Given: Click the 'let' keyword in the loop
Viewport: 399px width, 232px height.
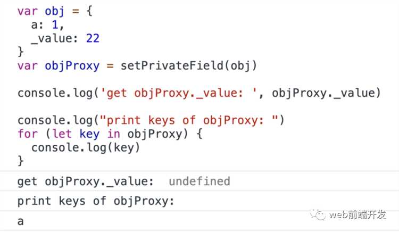Looking at the screenshot, I should tap(62, 134).
